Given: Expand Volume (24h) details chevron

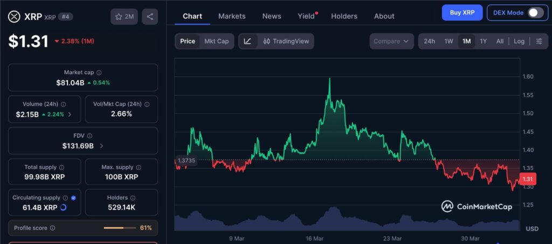Looking at the screenshot, I should point(70,114).
